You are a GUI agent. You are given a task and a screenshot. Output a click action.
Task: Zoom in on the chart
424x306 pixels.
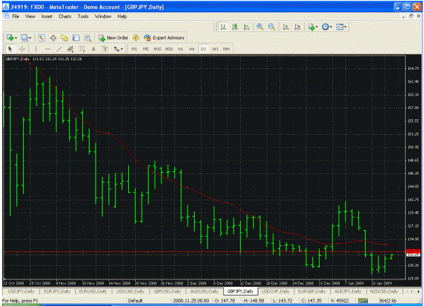click(x=260, y=26)
